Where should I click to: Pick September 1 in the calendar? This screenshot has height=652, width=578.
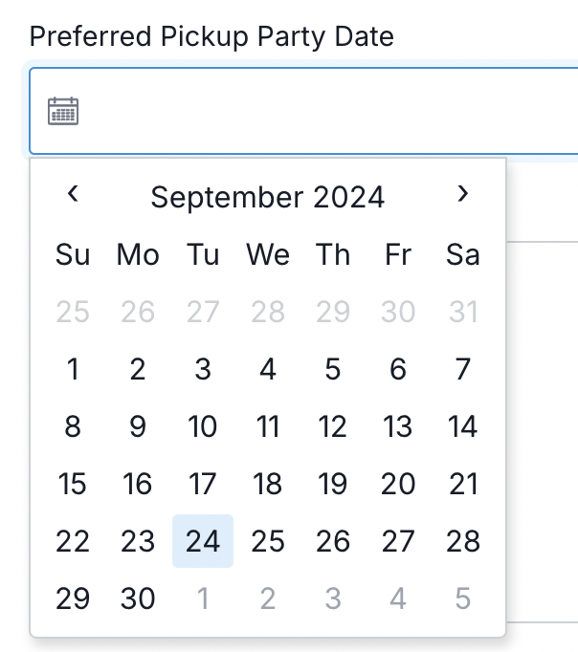click(x=73, y=369)
